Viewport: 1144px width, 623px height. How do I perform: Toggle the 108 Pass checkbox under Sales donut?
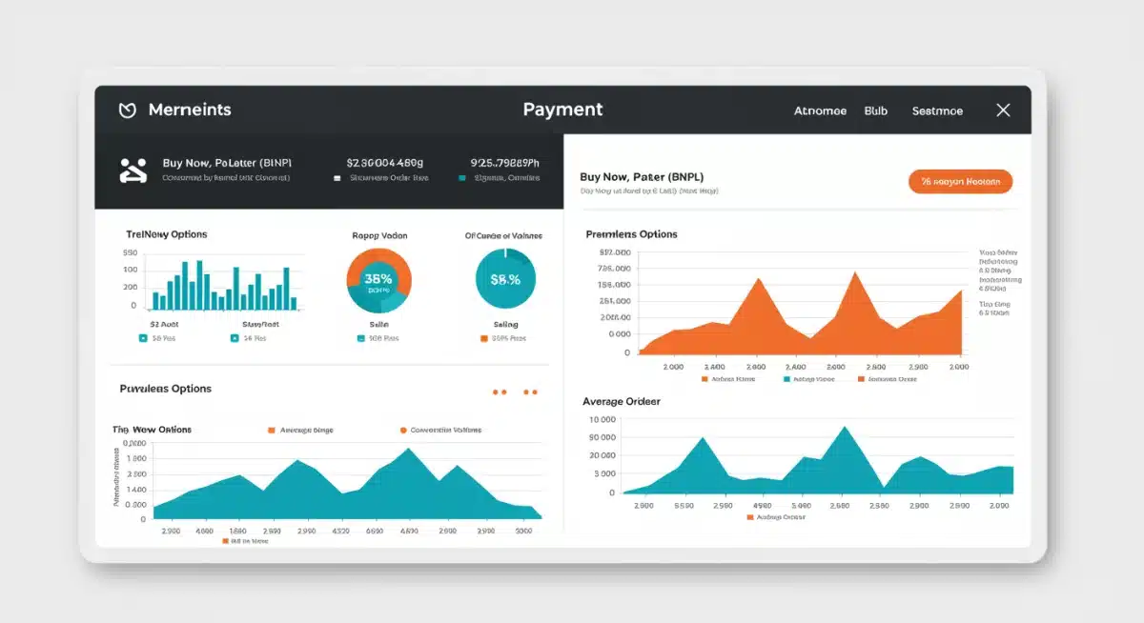358,338
